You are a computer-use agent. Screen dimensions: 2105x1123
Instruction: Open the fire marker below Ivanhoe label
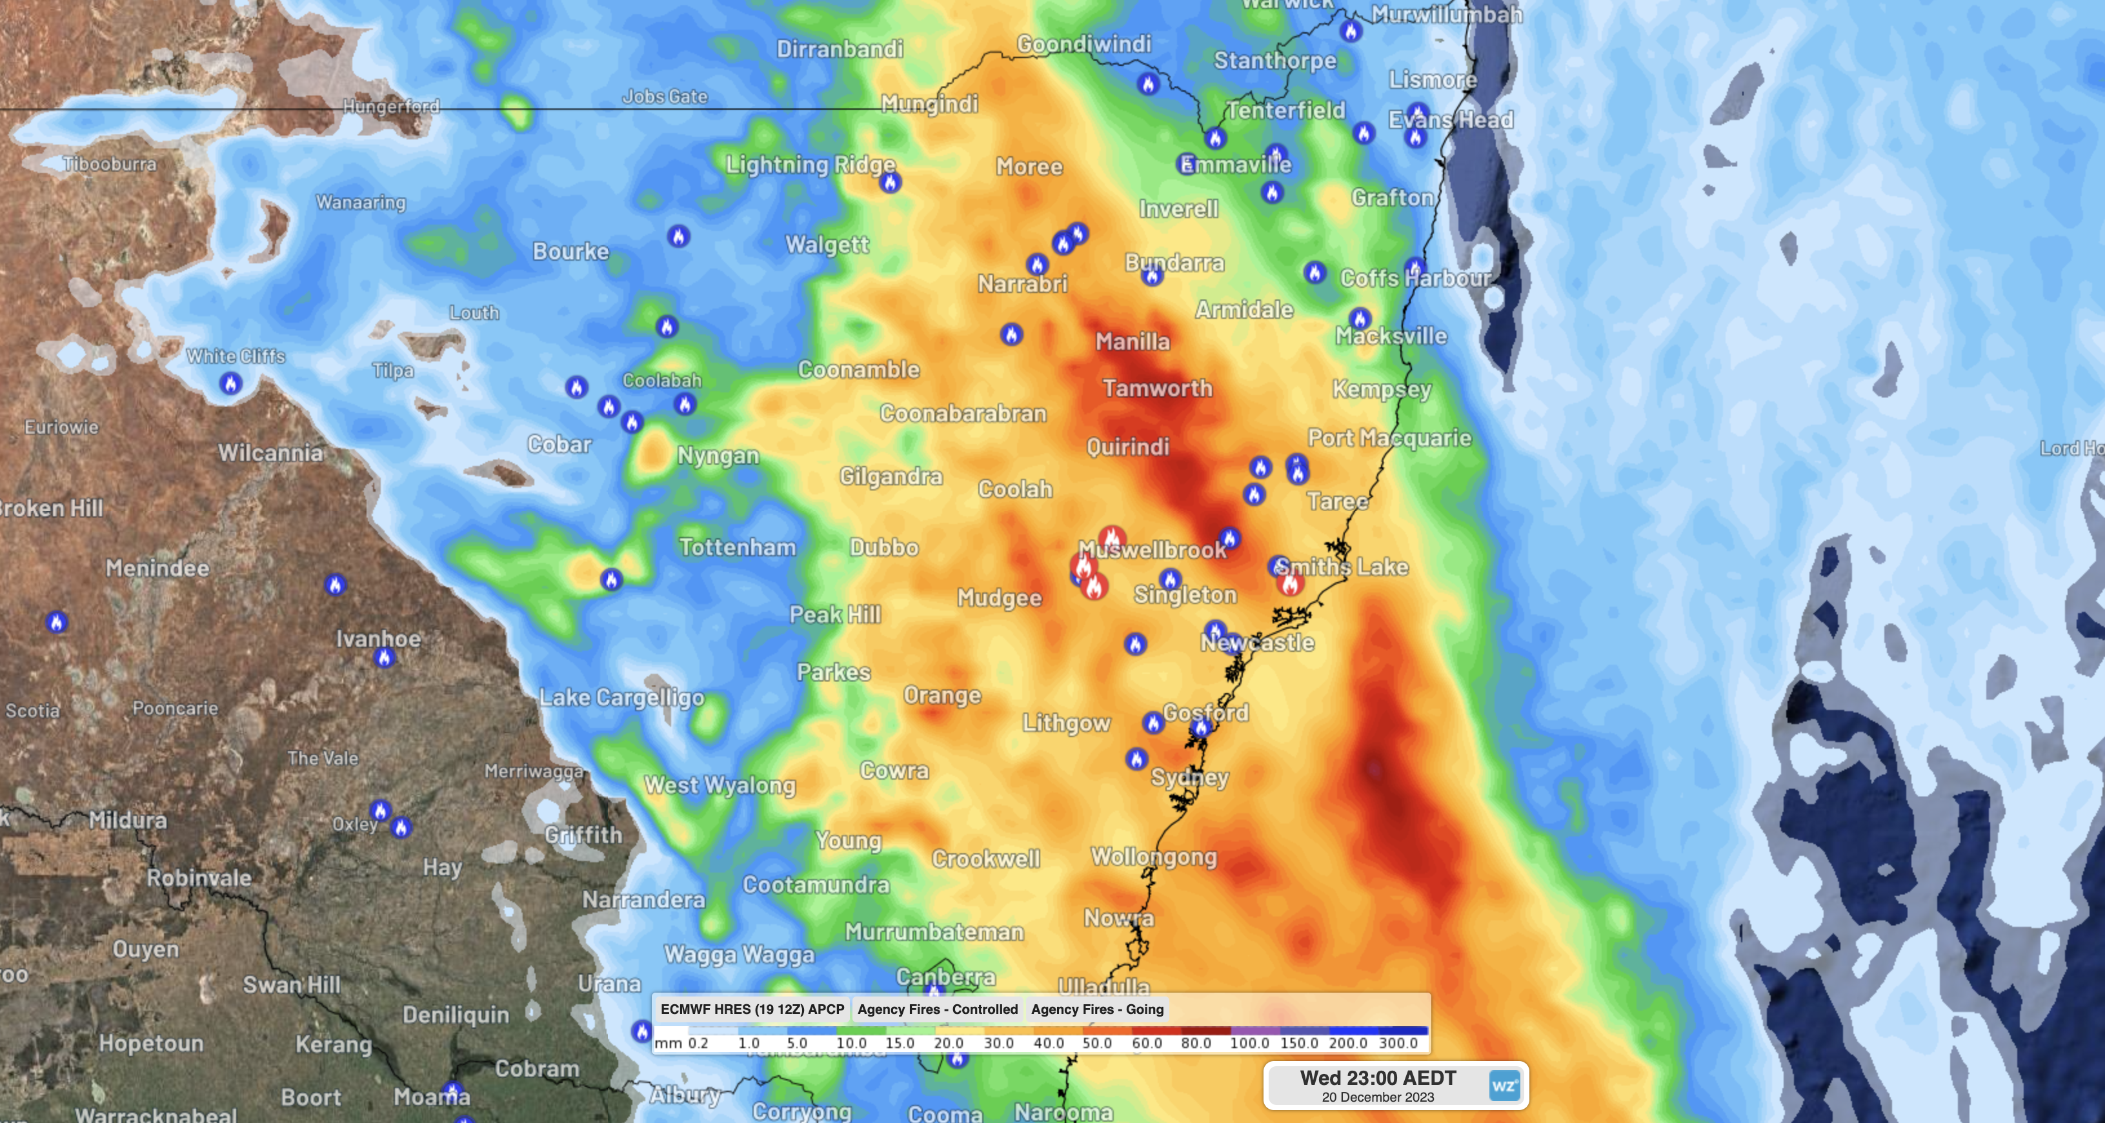pyautogui.click(x=385, y=657)
